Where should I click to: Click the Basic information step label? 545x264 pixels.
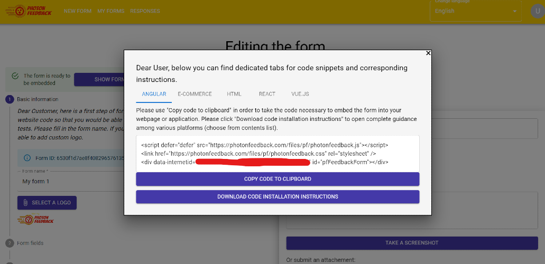click(38, 99)
